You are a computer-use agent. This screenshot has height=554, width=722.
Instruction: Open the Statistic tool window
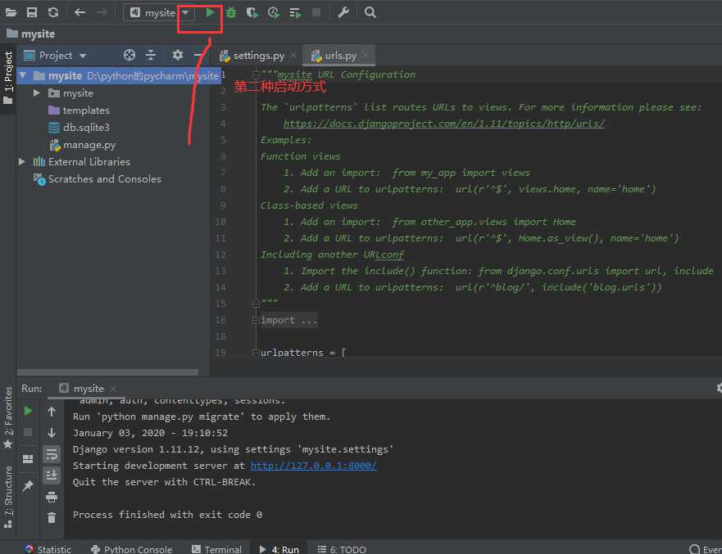[48, 548]
